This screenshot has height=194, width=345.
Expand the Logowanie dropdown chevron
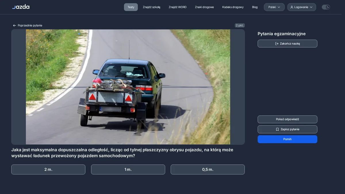(x=311, y=7)
